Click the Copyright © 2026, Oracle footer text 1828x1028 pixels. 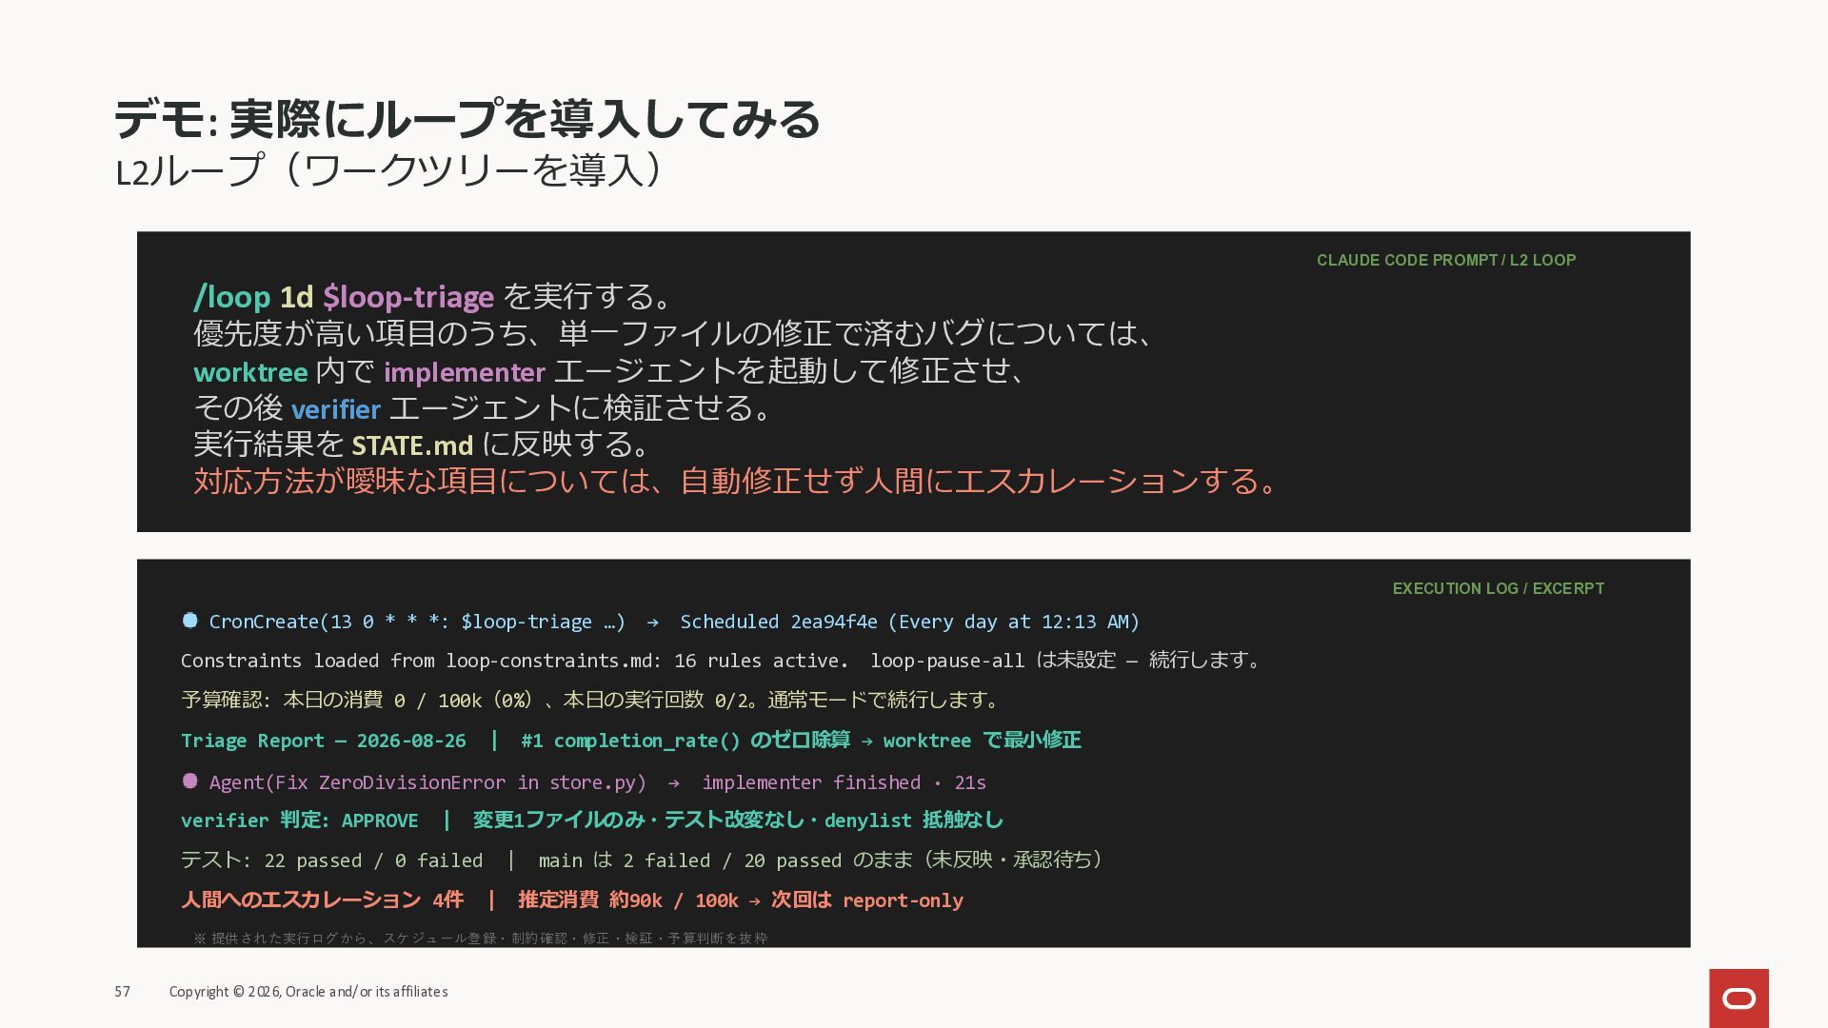tap(308, 992)
